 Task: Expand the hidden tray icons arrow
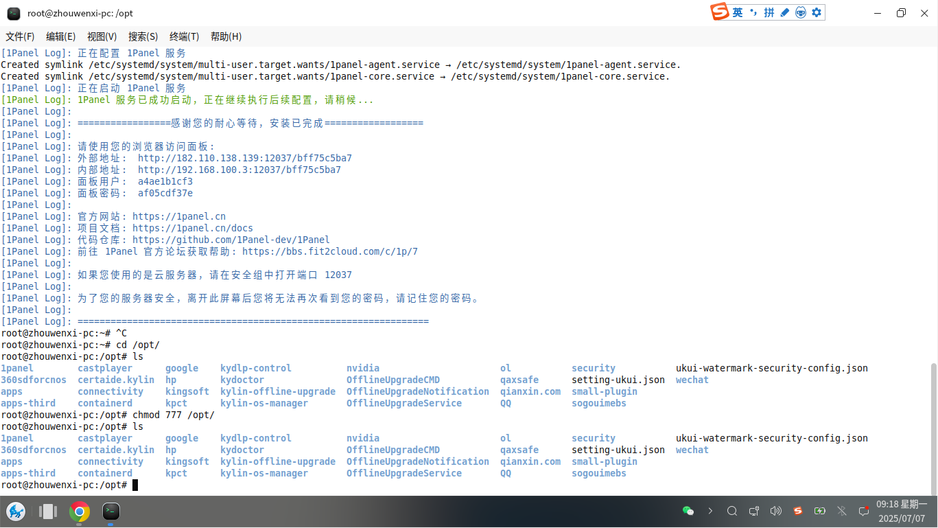coord(710,511)
